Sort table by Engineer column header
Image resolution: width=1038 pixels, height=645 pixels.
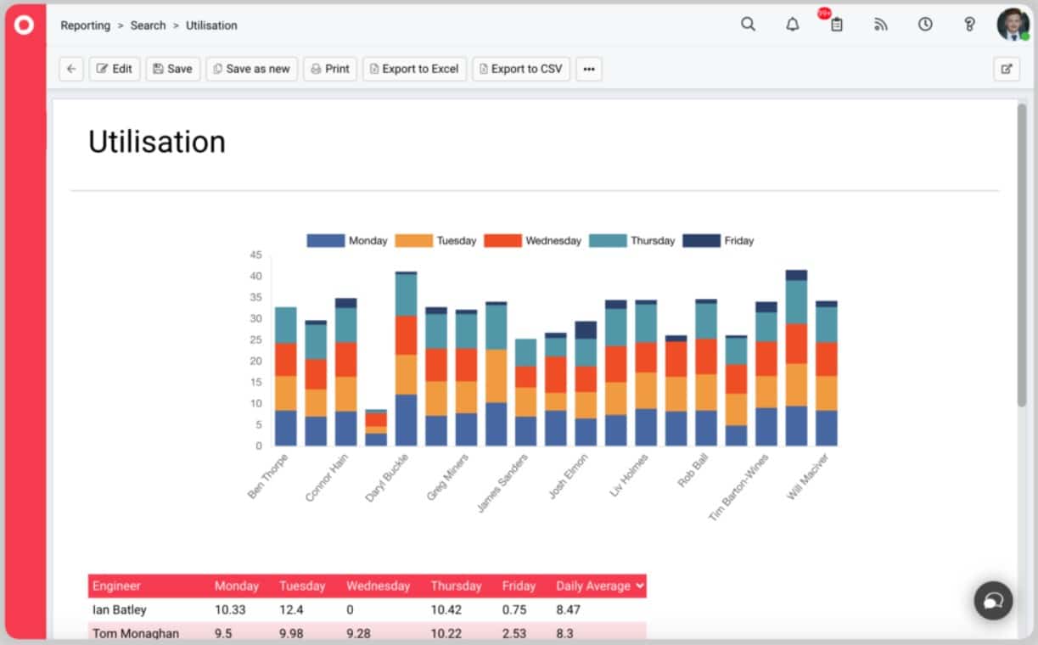pyautogui.click(x=117, y=586)
